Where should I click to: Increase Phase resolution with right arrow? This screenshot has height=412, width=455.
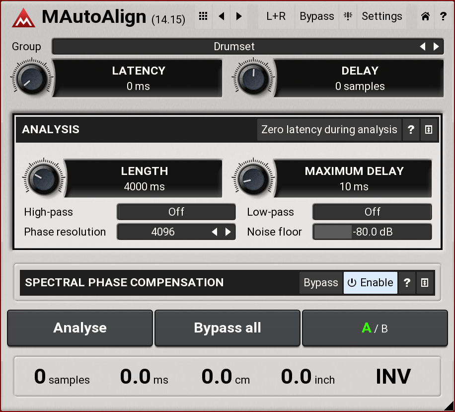[x=228, y=232]
